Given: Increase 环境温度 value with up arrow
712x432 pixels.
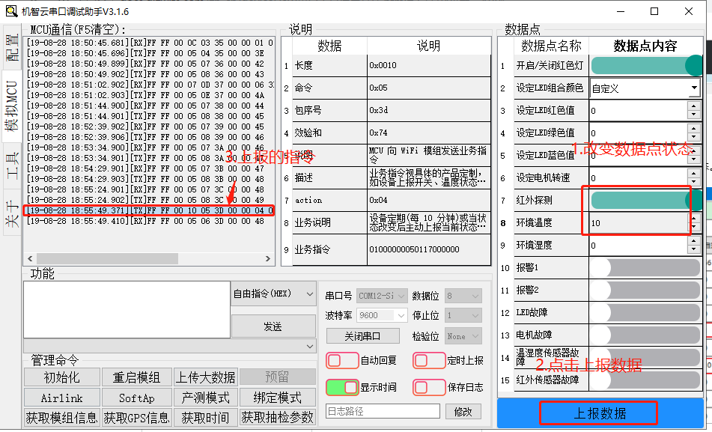Looking at the screenshot, I should pos(693,219).
